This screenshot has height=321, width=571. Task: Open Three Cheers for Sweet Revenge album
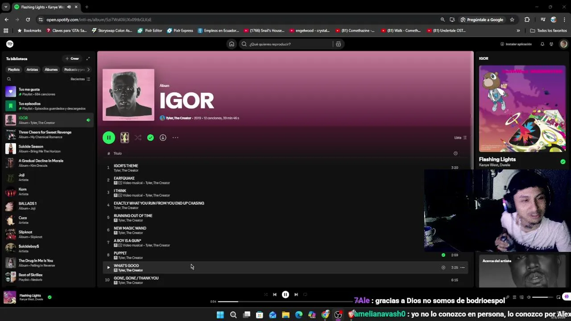[x=48, y=135]
